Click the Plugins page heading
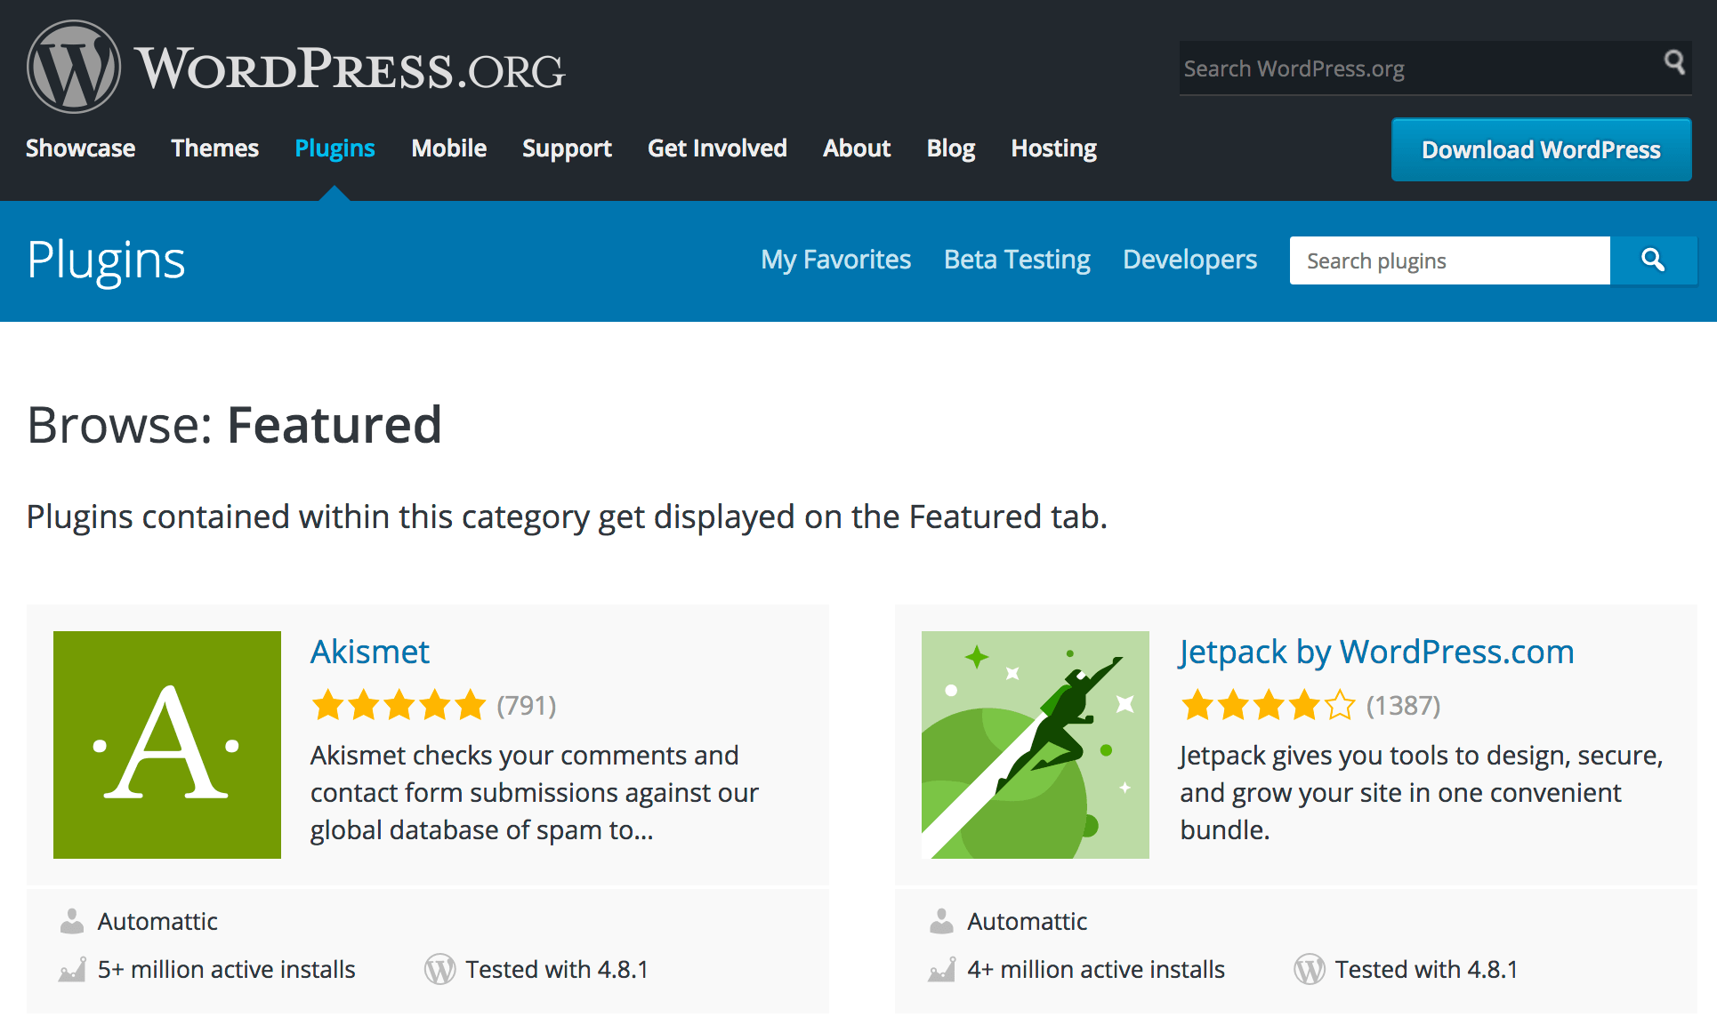Viewport: 1717px width, 1033px height. point(106,260)
